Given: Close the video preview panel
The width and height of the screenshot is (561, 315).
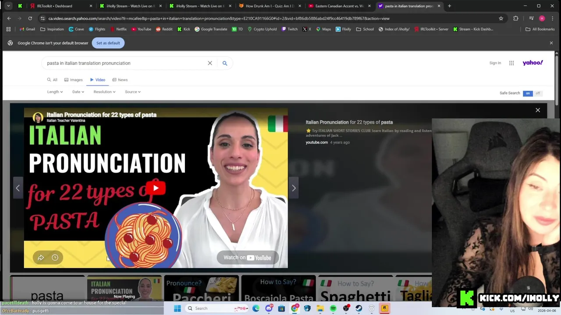Looking at the screenshot, I should 538,110.
